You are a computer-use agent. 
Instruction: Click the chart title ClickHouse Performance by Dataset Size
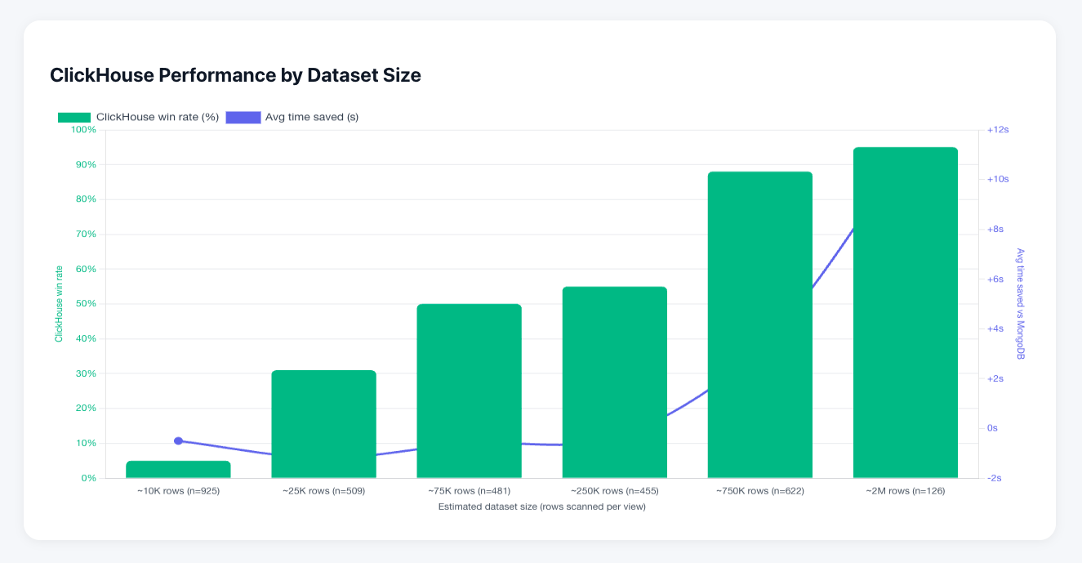tap(235, 75)
